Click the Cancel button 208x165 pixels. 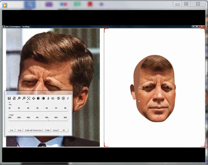click(55, 130)
